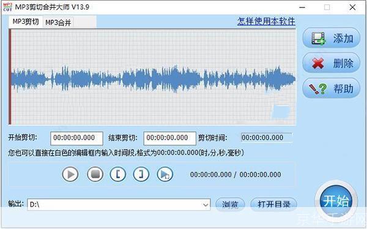Click the 浏览 browse button
367x229 pixels.
click(x=230, y=205)
